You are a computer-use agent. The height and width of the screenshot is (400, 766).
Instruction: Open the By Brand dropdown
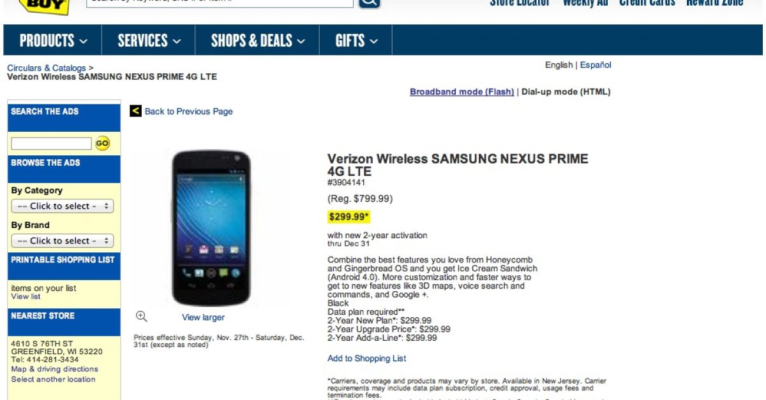coord(62,241)
